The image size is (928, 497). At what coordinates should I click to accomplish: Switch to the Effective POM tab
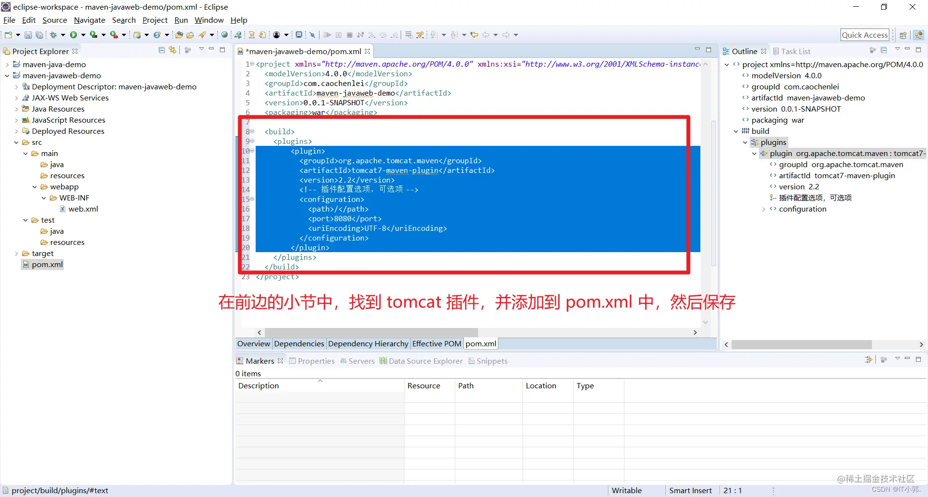tap(436, 343)
